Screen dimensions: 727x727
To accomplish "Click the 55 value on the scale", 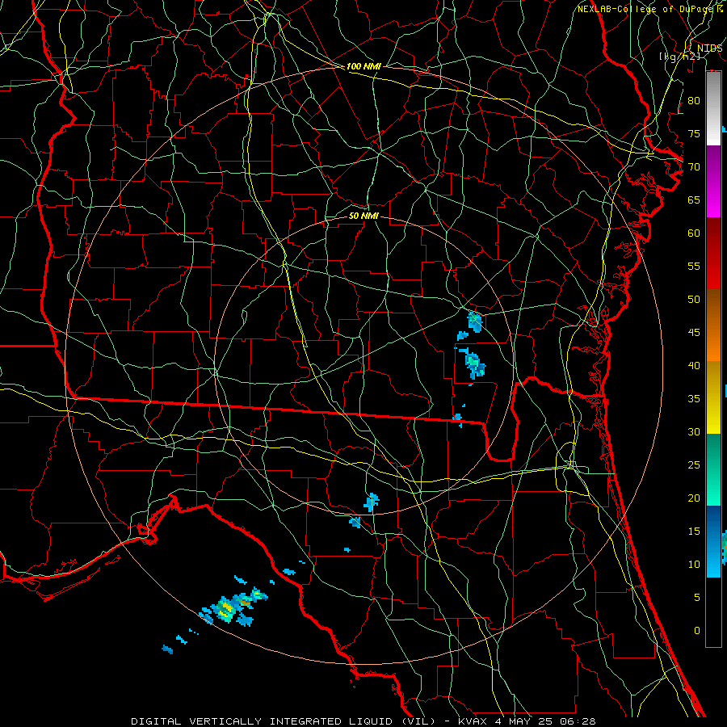I will pos(694,266).
